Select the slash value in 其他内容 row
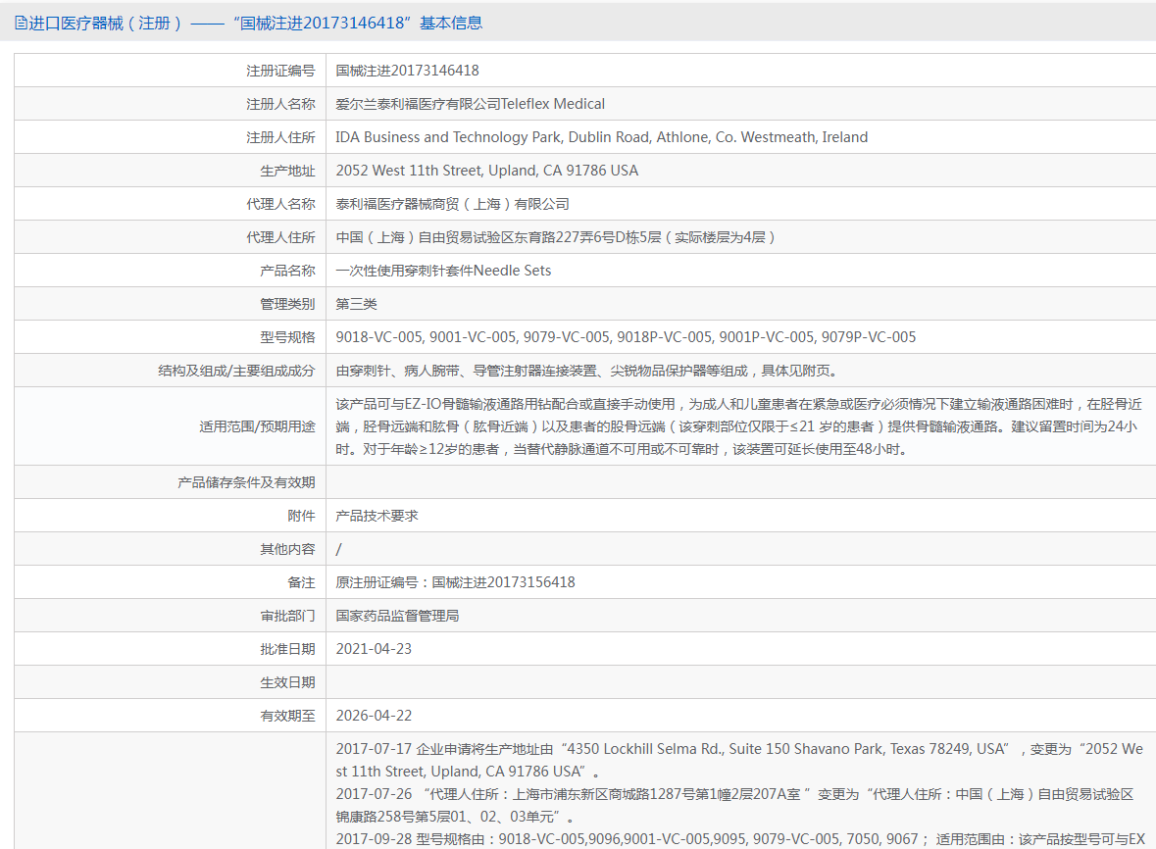The width and height of the screenshot is (1156, 849). coord(338,549)
